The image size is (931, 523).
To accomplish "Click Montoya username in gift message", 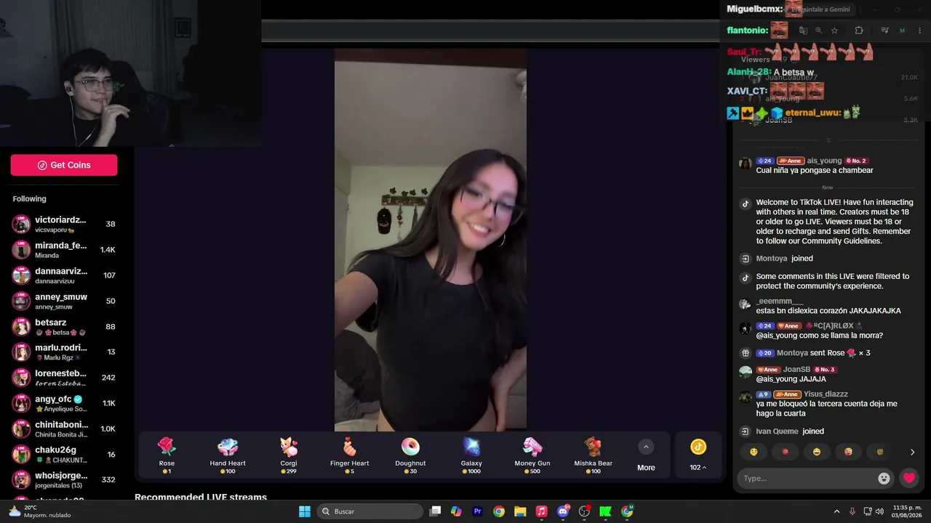I will pyautogui.click(x=792, y=353).
